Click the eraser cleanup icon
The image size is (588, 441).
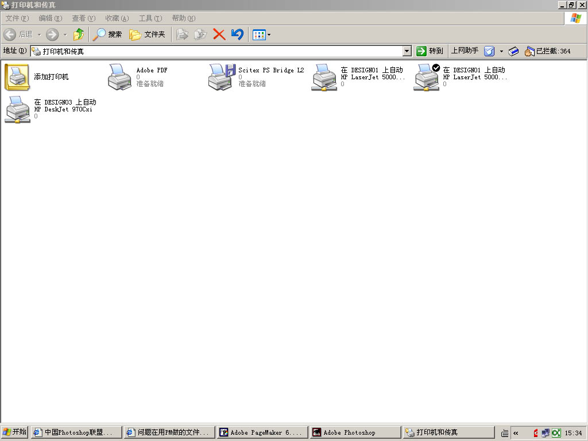tap(513, 51)
